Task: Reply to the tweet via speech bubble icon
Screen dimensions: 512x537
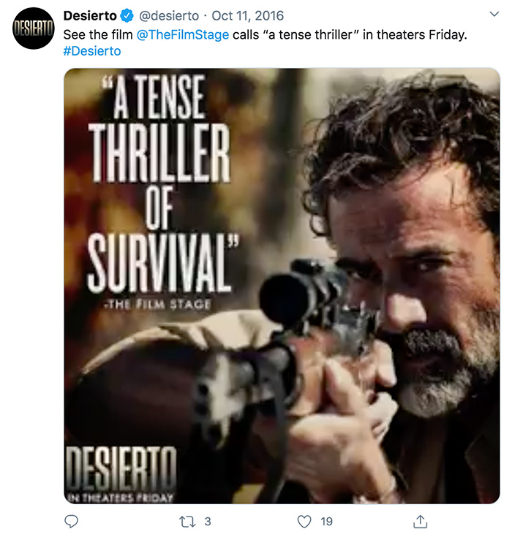Action: click(72, 521)
